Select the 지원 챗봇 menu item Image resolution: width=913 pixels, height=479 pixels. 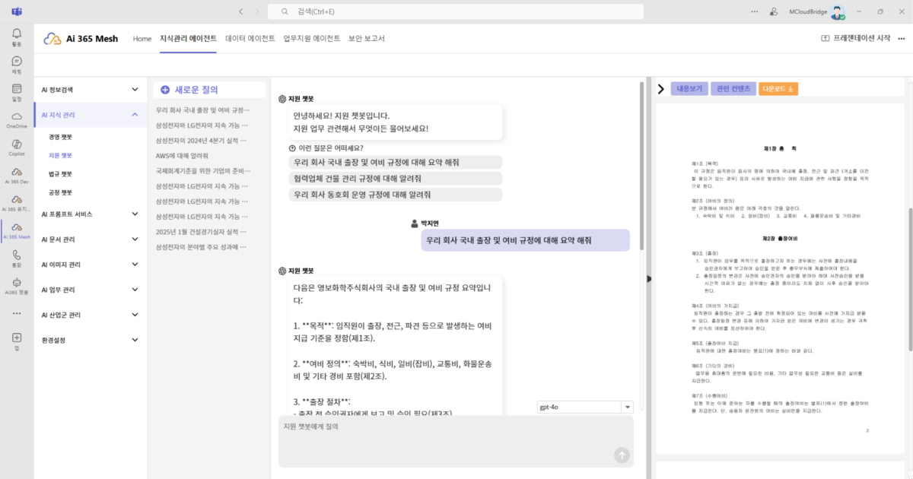(60, 155)
